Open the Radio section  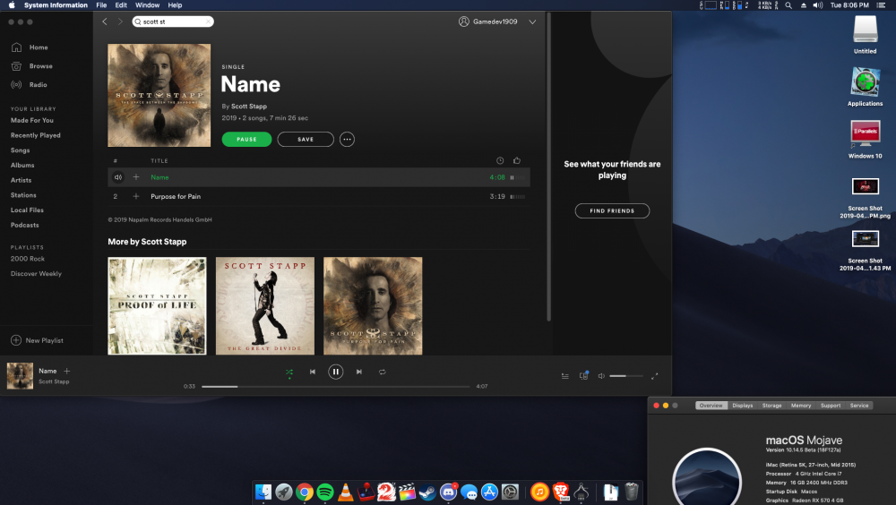click(30, 84)
